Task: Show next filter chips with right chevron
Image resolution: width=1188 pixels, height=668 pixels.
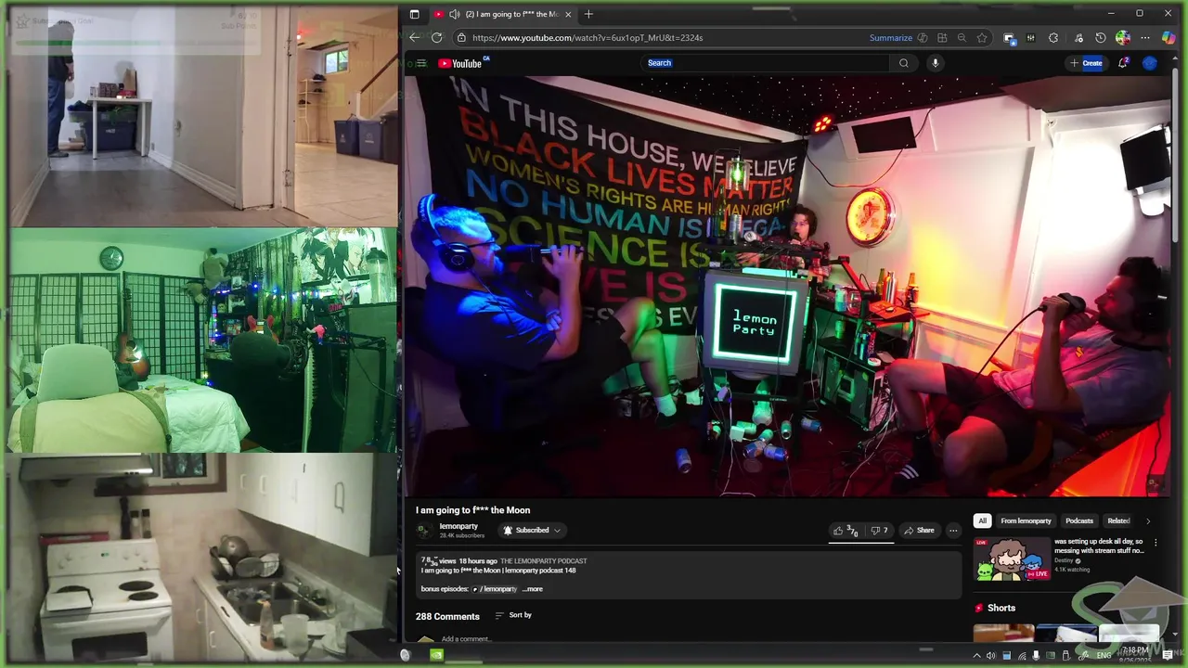Action: point(1148,521)
